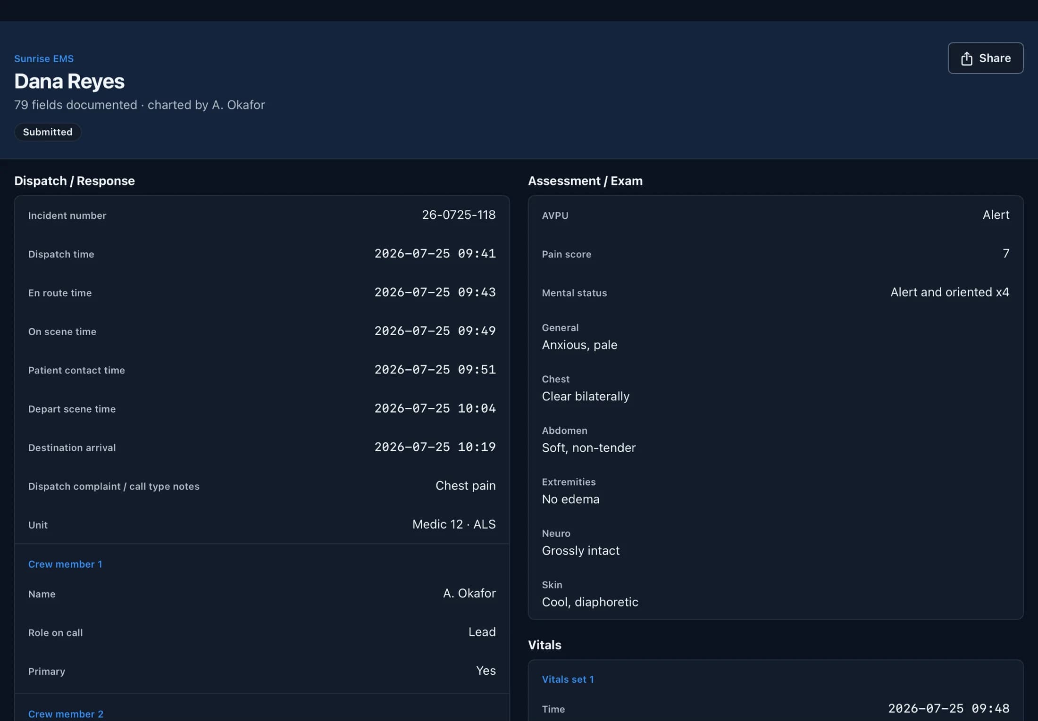Click the Submitted status badge

pyautogui.click(x=48, y=132)
